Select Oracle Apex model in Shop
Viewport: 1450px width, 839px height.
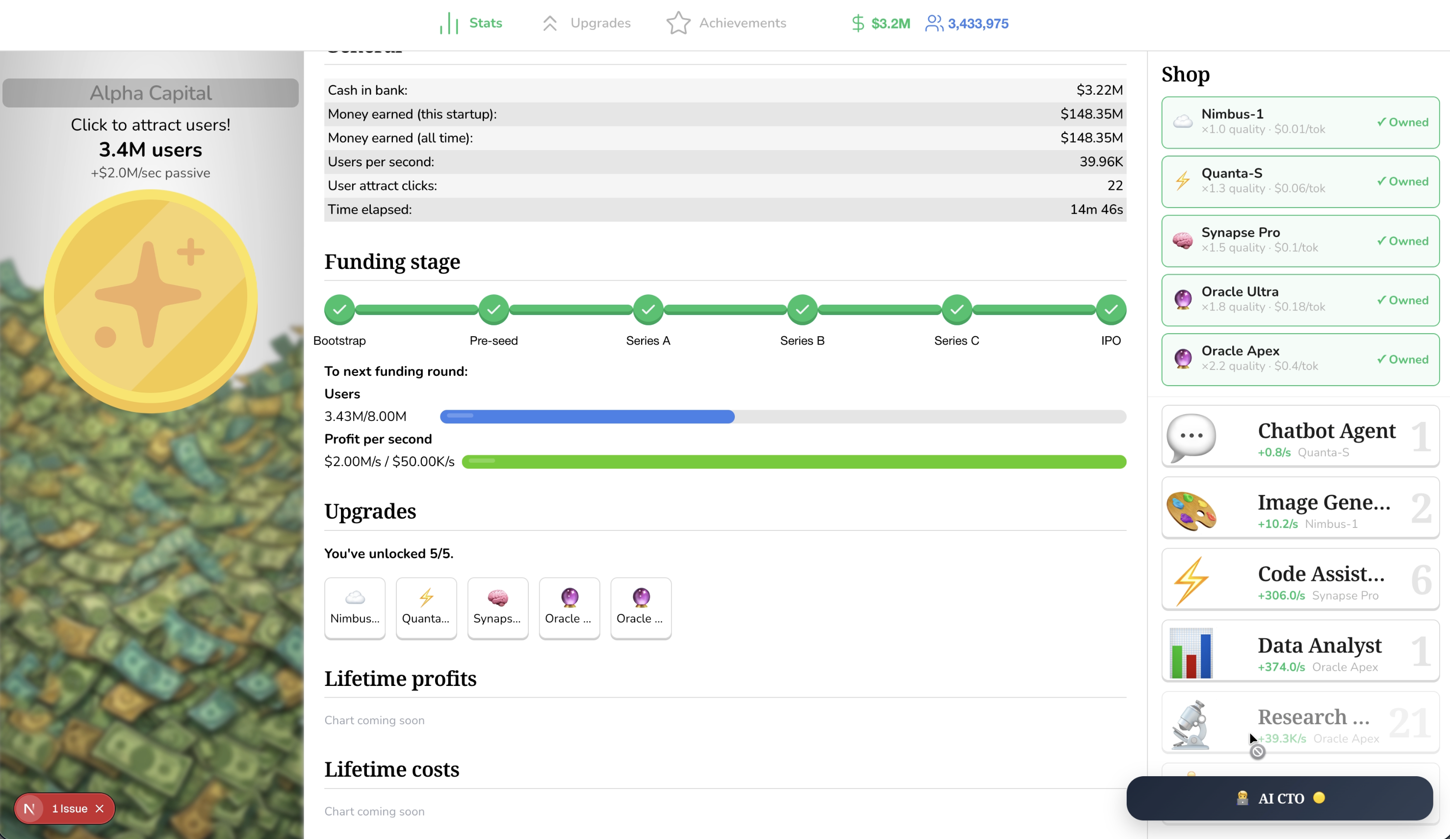[1300, 359]
